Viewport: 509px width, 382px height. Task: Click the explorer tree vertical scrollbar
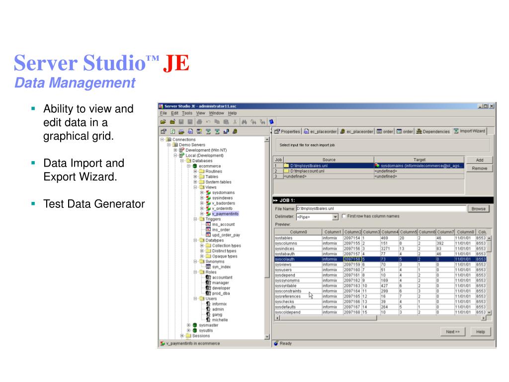267,239
